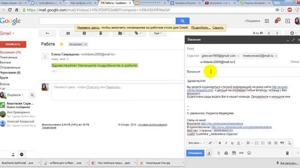Remove formatting icon in compose toolbar
This screenshot has height=168, width=300.
tap(289, 143)
